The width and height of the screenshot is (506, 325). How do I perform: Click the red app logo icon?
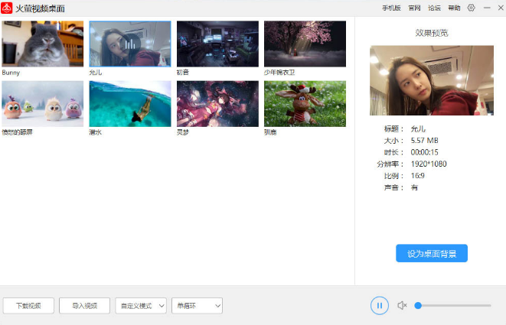[7, 8]
